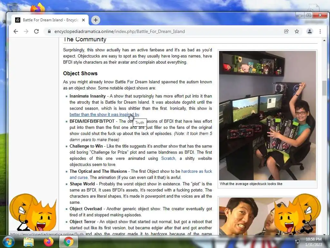
Task: View site info via the padlock icon
Action: (x=49, y=31)
